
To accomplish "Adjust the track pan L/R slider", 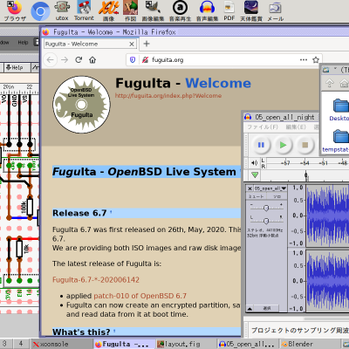I will (x=266, y=221).
